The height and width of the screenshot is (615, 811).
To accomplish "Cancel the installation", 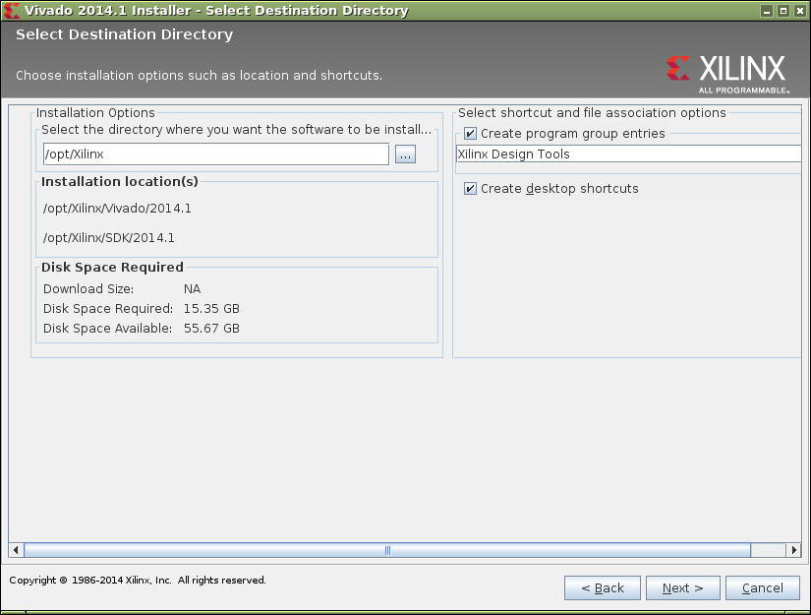I will point(763,588).
